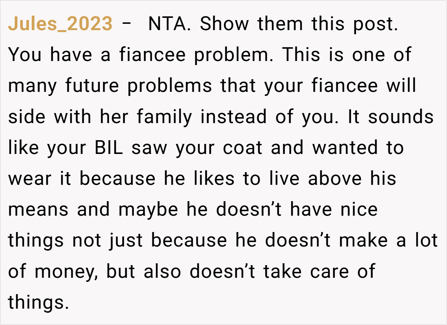Click the word "instead" in the comment
This screenshot has width=447, height=325.
[234, 117]
